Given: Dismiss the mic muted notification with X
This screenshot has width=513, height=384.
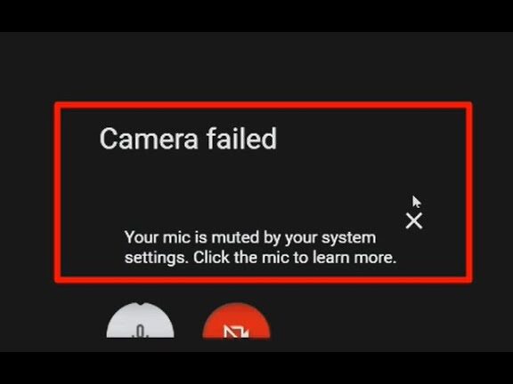Looking at the screenshot, I should [414, 221].
